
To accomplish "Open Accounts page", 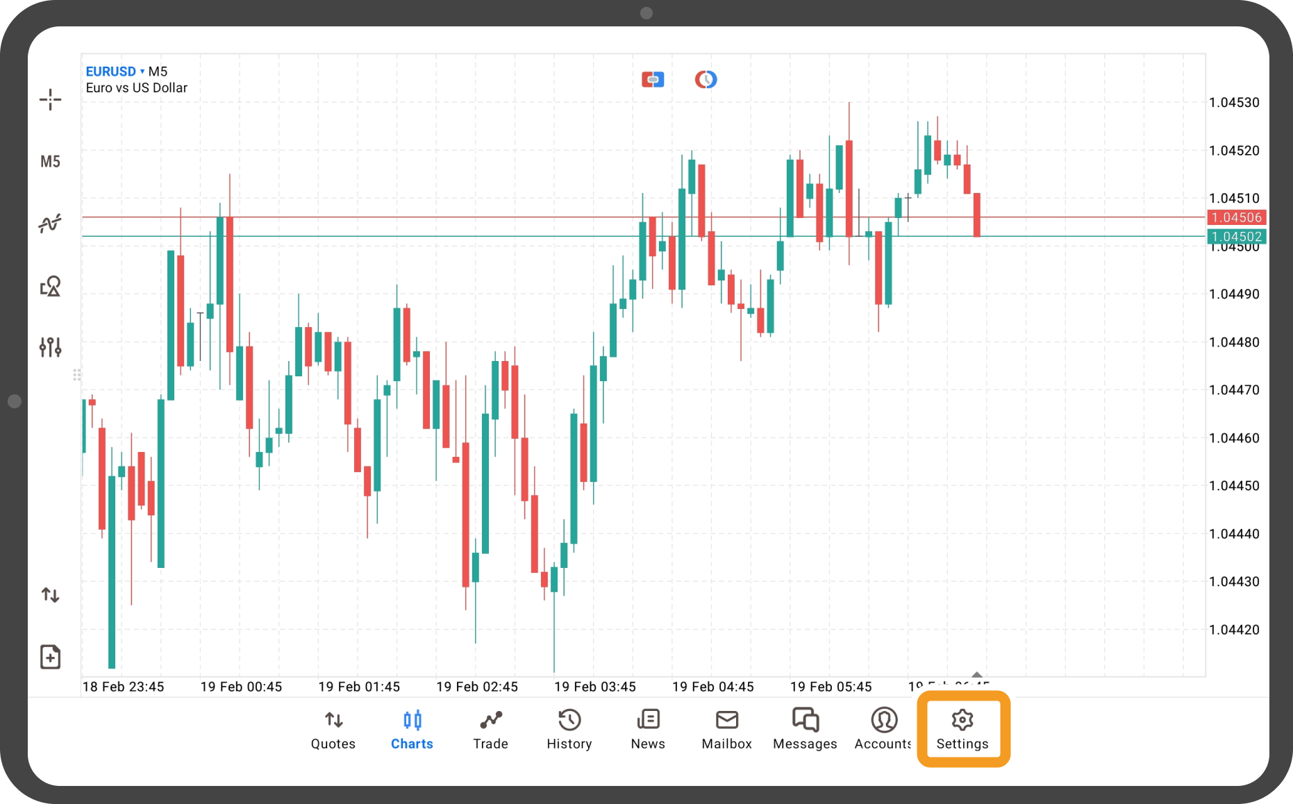I will point(883,729).
